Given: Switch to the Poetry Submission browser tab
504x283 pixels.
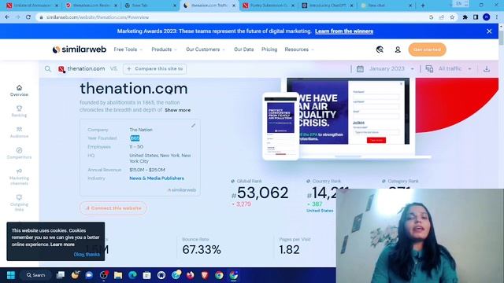Looking at the screenshot, I should (269, 6).
